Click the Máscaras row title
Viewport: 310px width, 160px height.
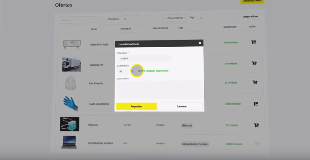(93, 125)
